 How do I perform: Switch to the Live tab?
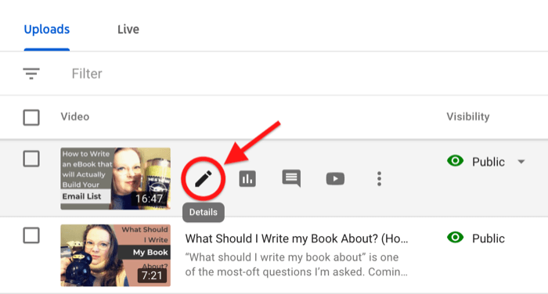pos(128,30)
